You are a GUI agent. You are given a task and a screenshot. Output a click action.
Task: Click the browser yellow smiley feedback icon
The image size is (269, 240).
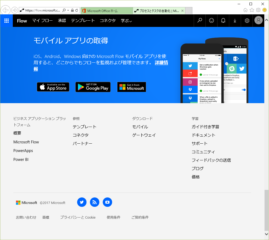[265, 10]
